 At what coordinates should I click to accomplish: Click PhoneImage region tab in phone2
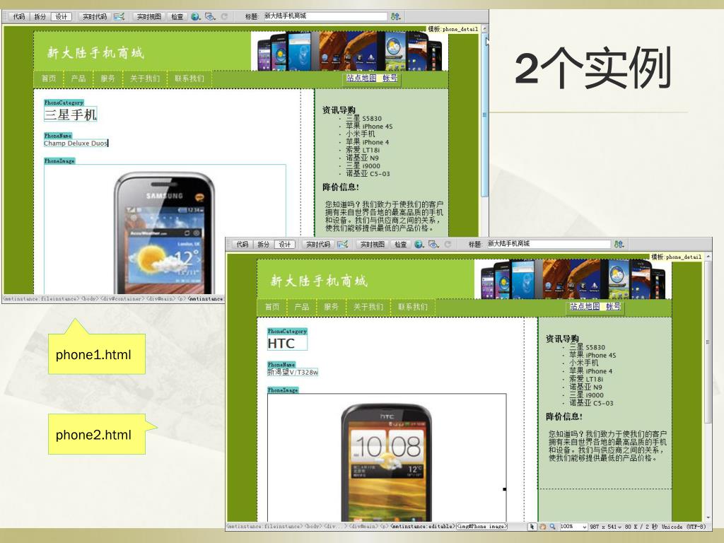click(283, 390)
